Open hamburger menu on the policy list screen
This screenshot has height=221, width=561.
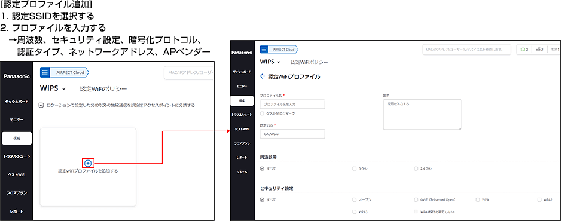[45, 72]
